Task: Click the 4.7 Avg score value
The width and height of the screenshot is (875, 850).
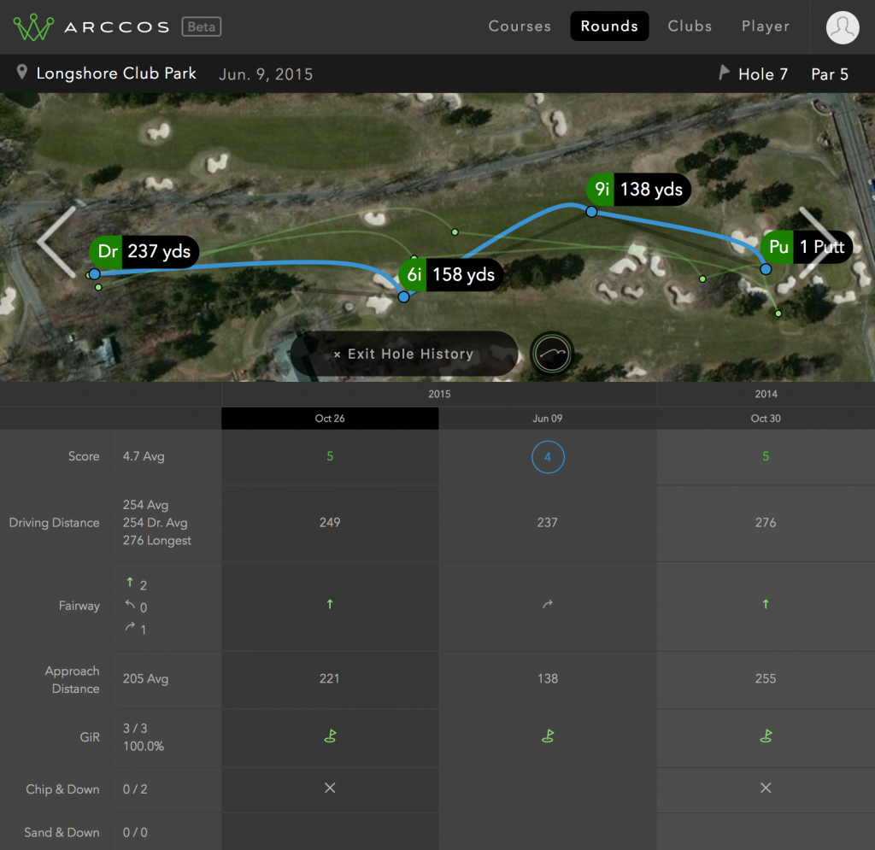Action: [x=144, y=456]
